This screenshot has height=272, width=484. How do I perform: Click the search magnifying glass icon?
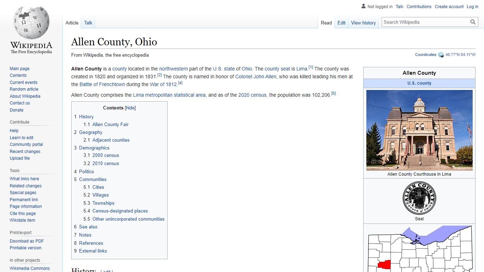[473, 22]
